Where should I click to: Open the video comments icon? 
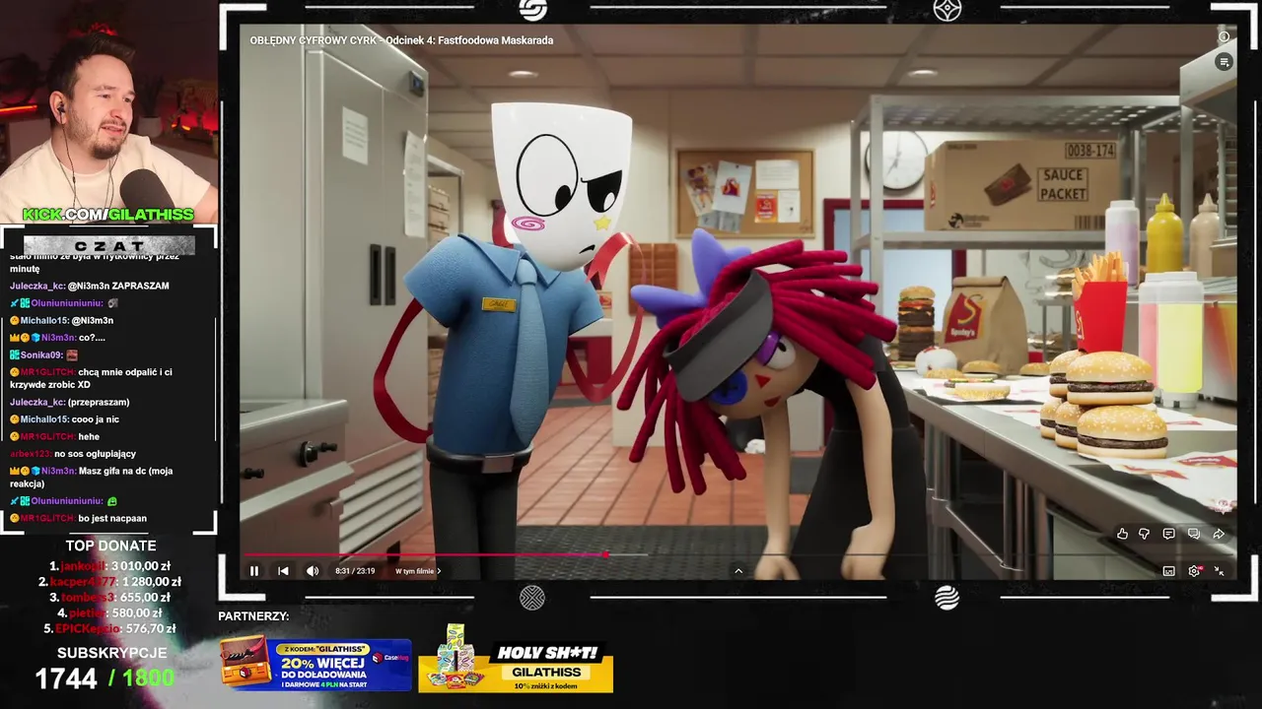1168,534
